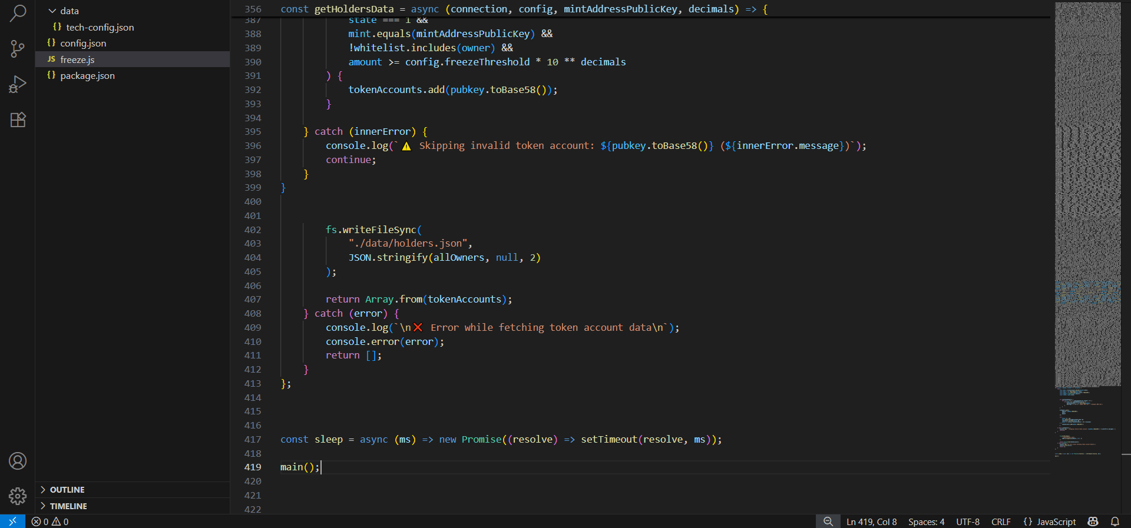The width and height of the screenshot is (1131, 528).
Task: Click !whitelist.includes(owner) condition
Action: (422, 48)
